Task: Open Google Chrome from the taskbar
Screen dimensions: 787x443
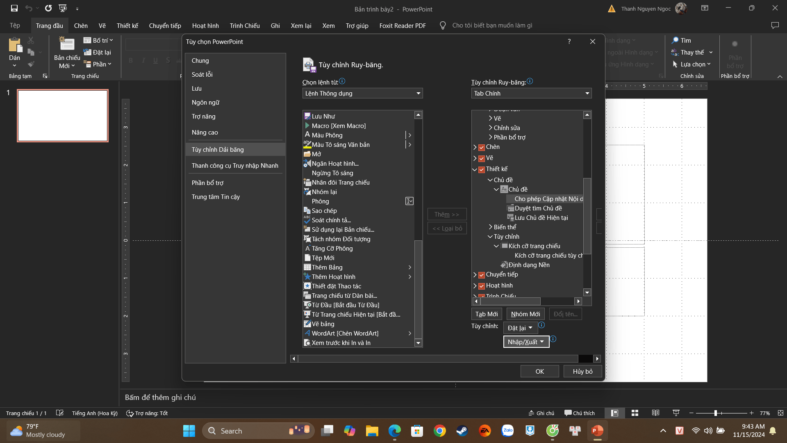Action: click(439, 431)
